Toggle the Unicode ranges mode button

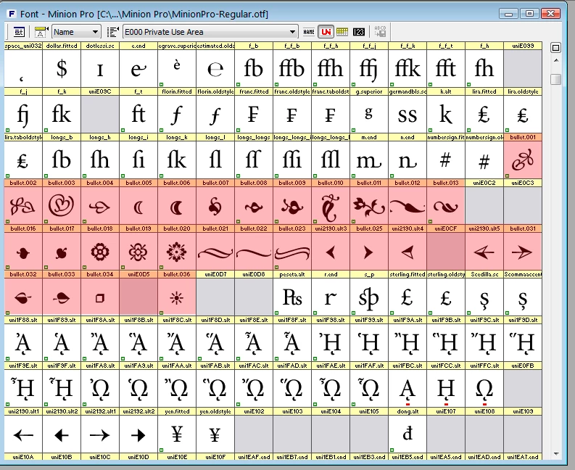(326, 33)
